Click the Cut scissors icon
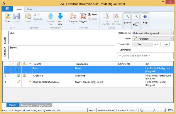The height and width of the screenshot is (114, 176). pos(35,14)
